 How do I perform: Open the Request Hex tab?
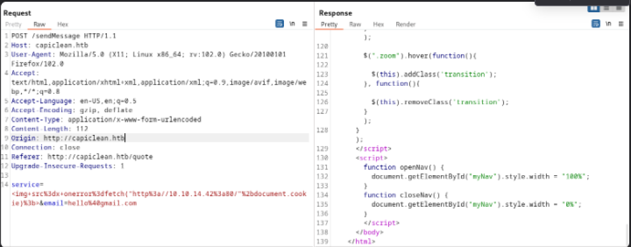point(63,25)
